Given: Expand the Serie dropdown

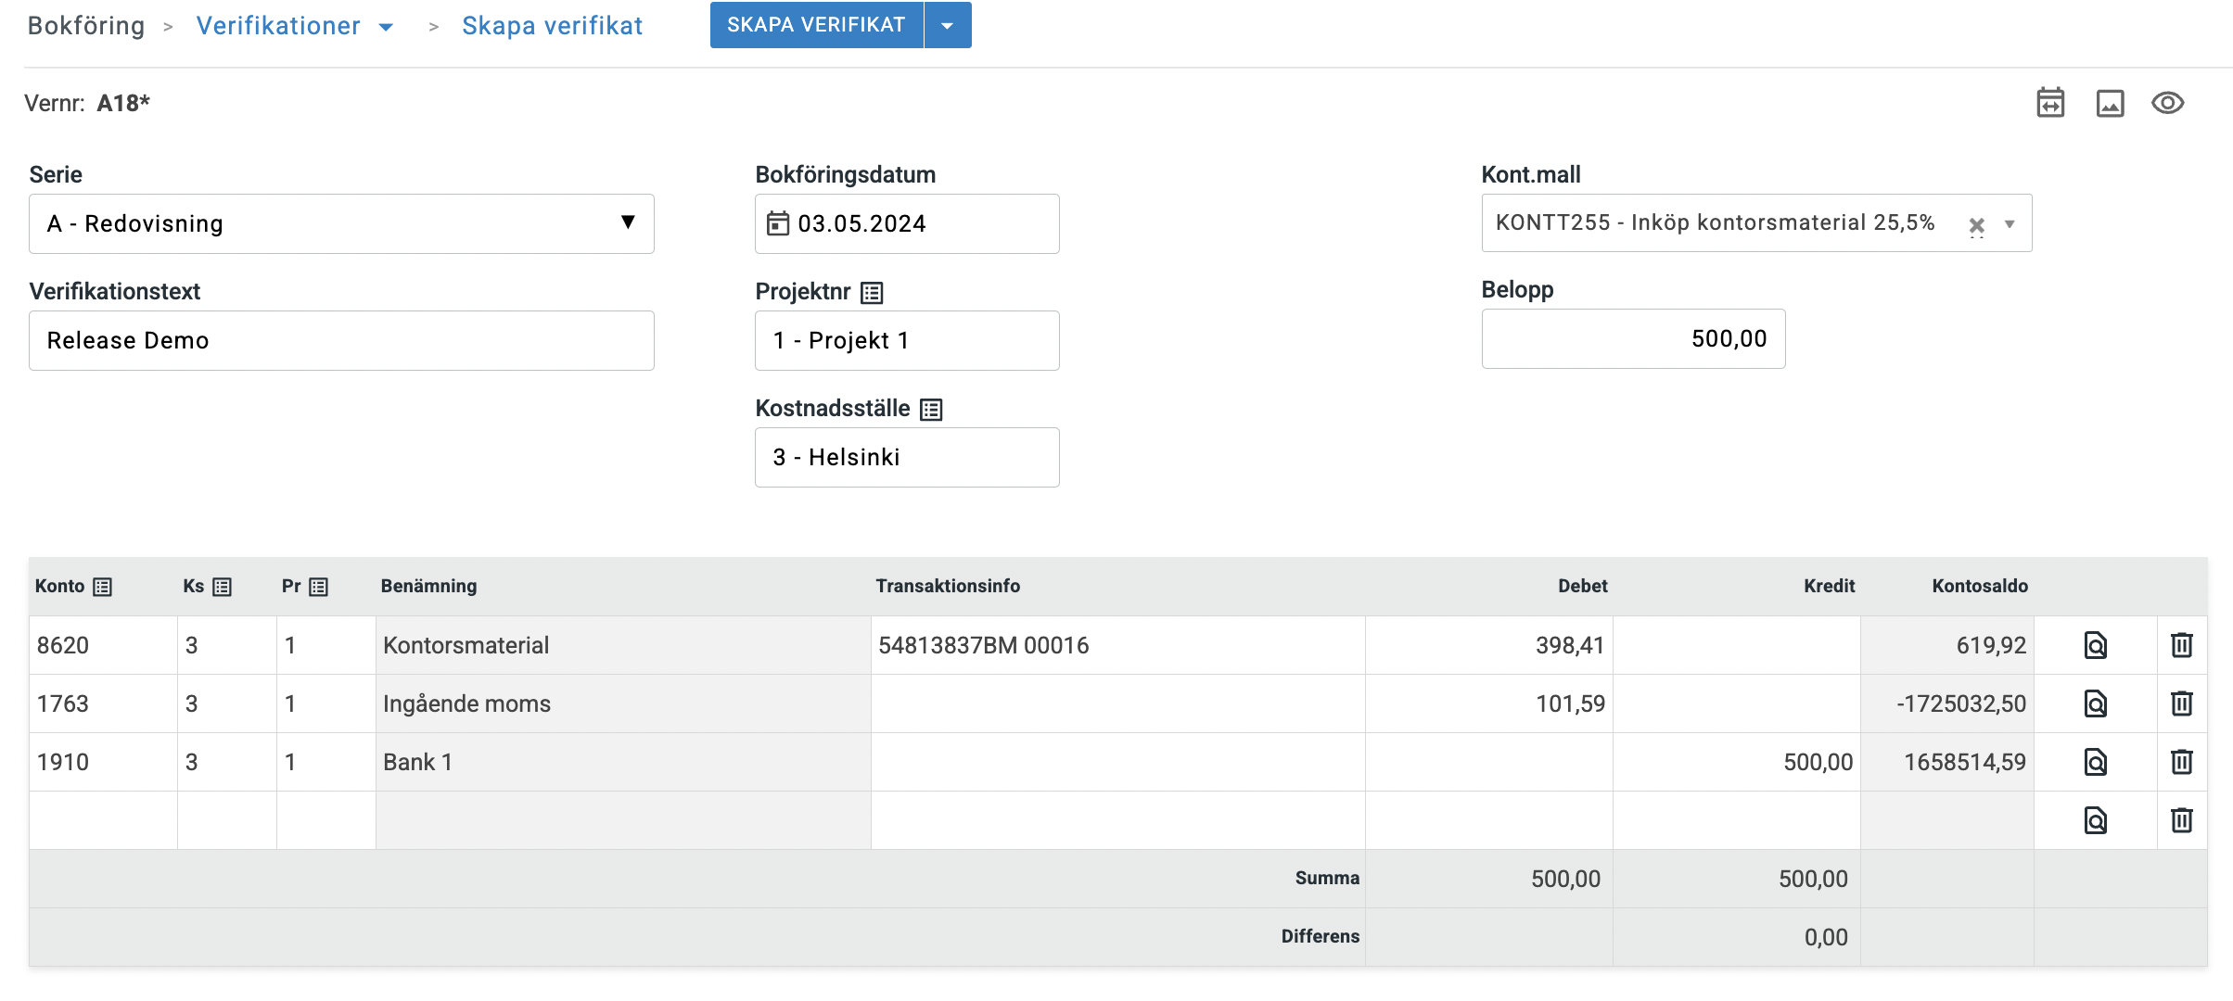Looking at the screenshot, I should [628, 222].
